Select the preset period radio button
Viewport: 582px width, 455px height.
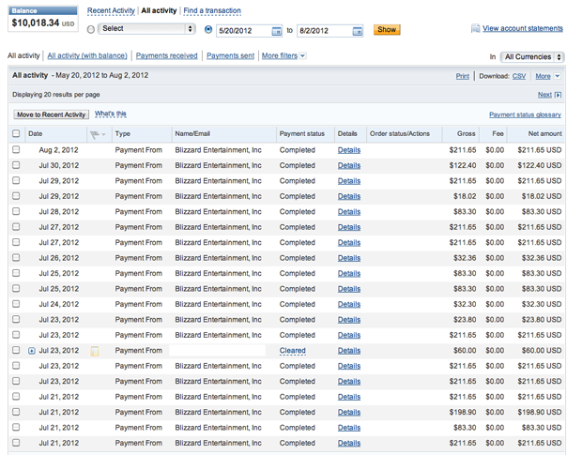(x=91, y=29)
